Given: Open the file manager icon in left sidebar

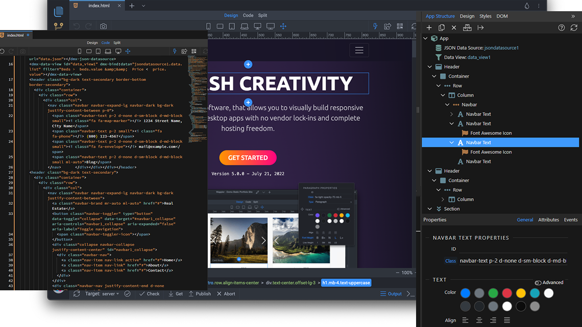Looking at the screenshot, I should (x=59, y=11).
